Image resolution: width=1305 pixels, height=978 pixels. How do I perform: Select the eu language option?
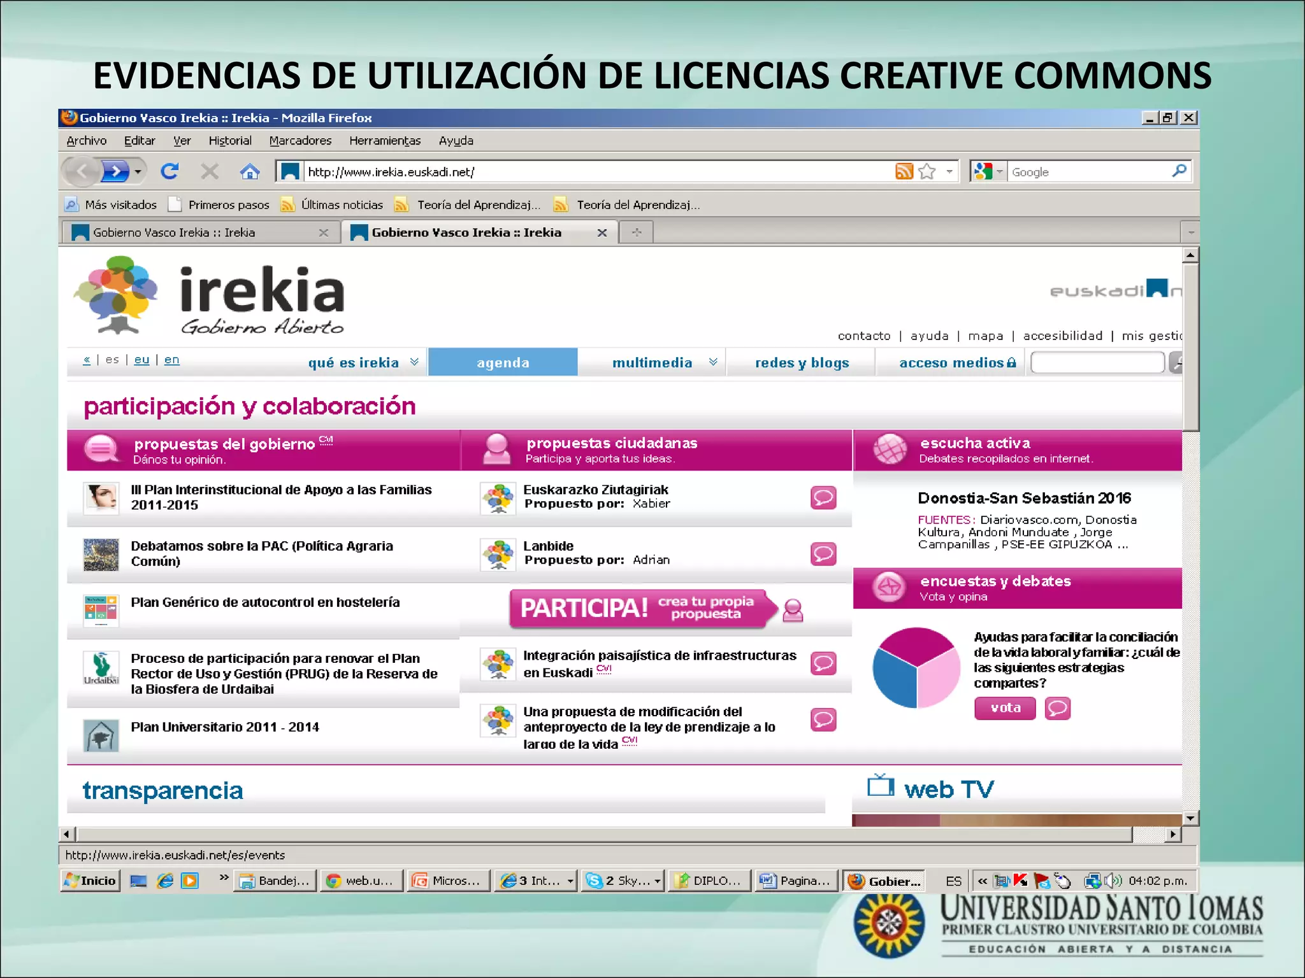pyautogui.click(x=141, y=359)
